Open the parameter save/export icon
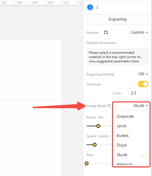 (x=106, y=32)
